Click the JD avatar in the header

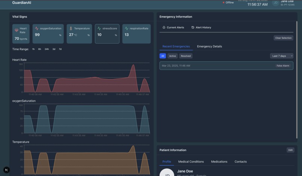tap(276, 3)
